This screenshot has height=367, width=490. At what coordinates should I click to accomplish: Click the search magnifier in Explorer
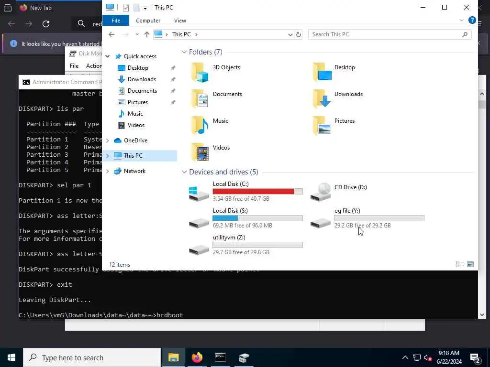(465, 34)
